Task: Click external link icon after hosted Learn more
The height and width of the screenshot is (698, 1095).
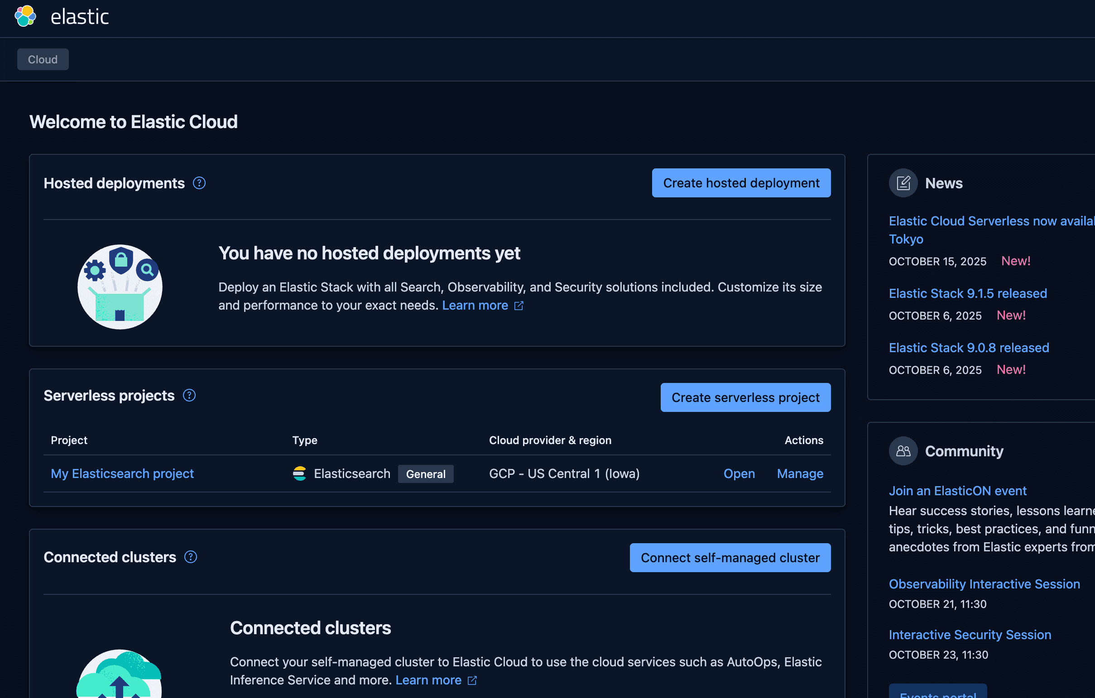Action: [519, 306]
